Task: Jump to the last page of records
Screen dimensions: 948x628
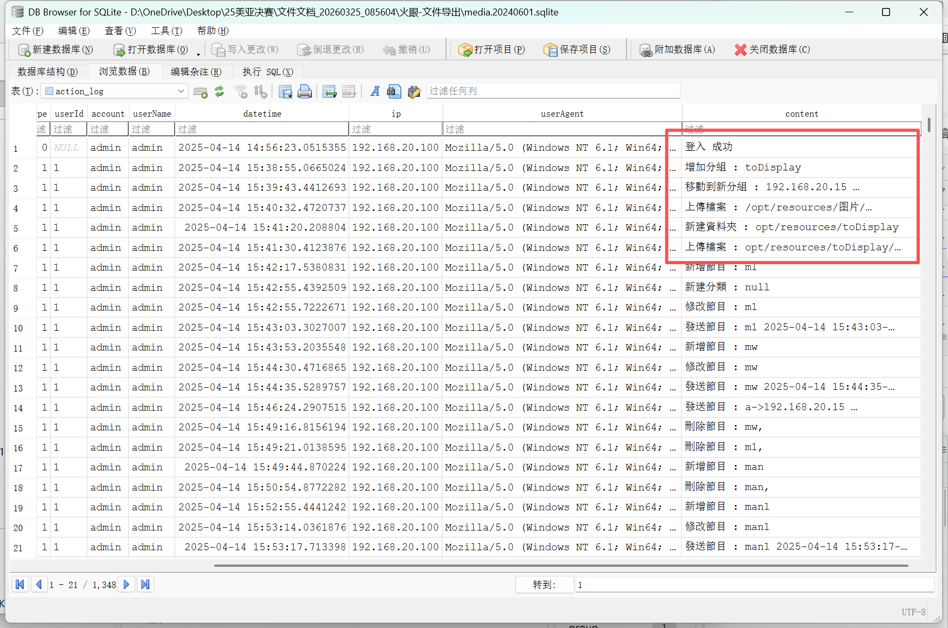Action: click(x=145, y=584)
